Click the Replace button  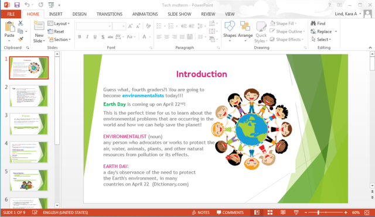[x=321, y=32]
